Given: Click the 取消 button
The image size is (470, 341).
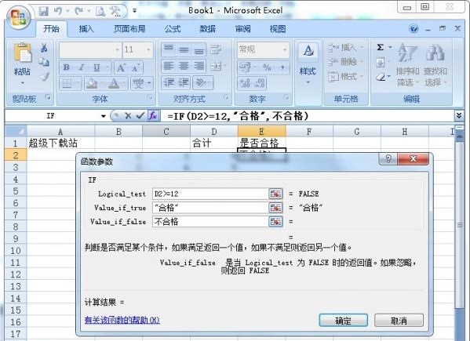Looking at the screenshot, I should (399, 321).
